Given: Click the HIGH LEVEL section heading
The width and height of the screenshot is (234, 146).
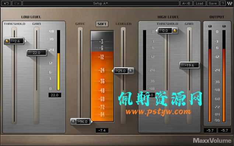Looking at the screenshot, I should [168, 17].
